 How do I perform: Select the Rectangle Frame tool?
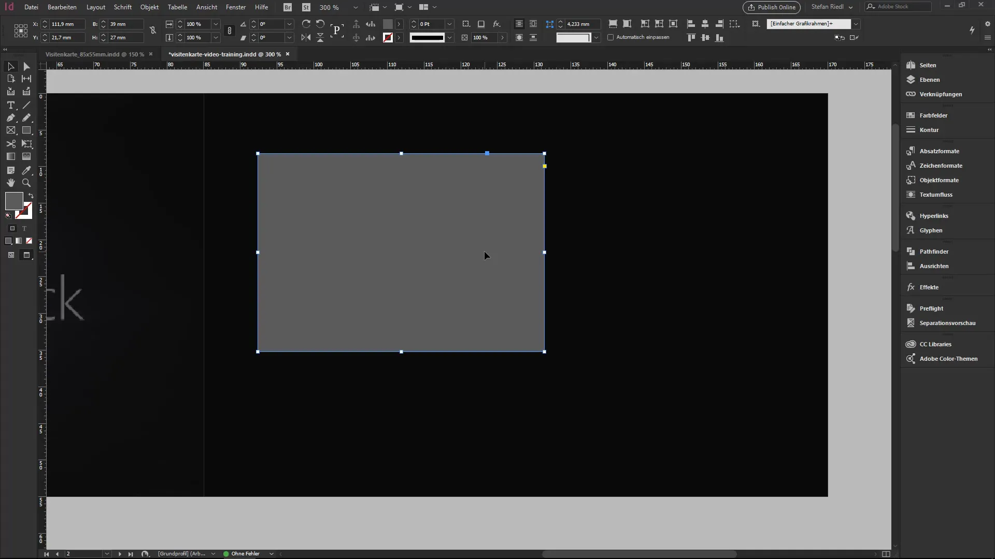[x=11, y=130]
